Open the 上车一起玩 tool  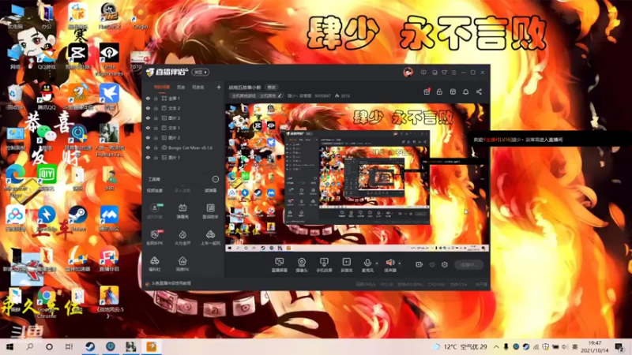(x=210, y=237)
